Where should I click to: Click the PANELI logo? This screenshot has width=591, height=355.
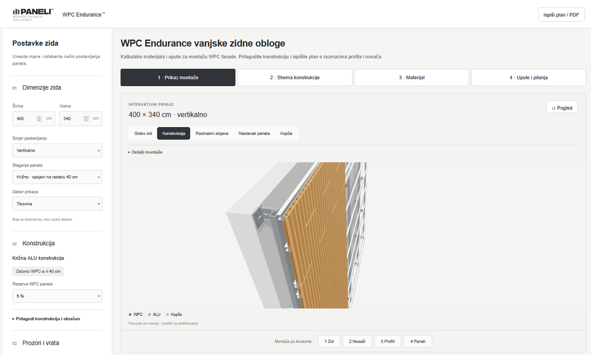[33, 14]
